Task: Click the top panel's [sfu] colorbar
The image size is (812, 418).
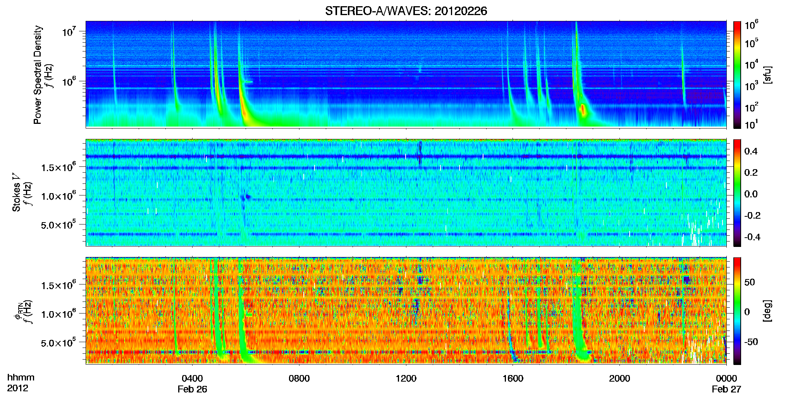Action: [737, 75]
